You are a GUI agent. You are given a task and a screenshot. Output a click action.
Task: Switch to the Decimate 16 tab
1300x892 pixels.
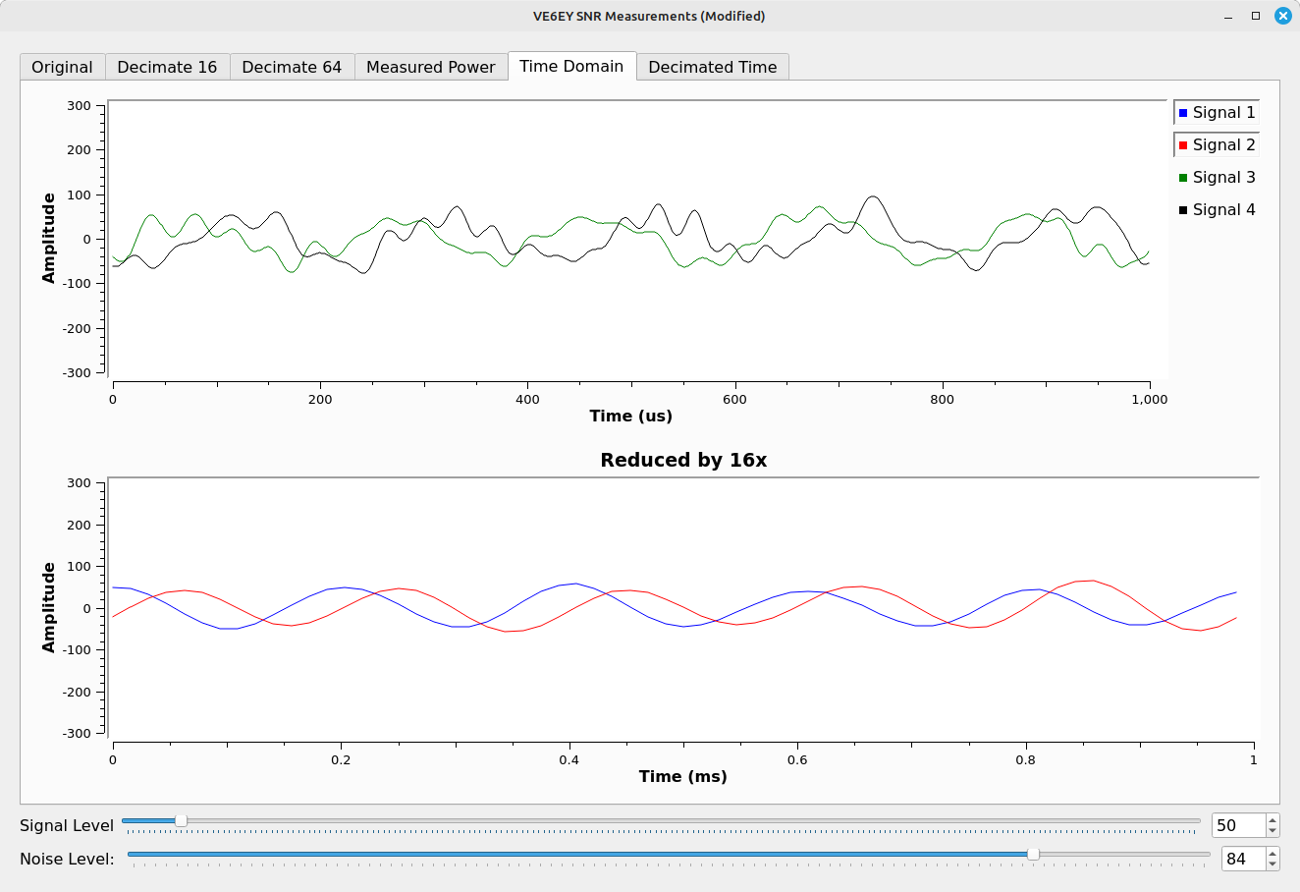tap(167, 67)
